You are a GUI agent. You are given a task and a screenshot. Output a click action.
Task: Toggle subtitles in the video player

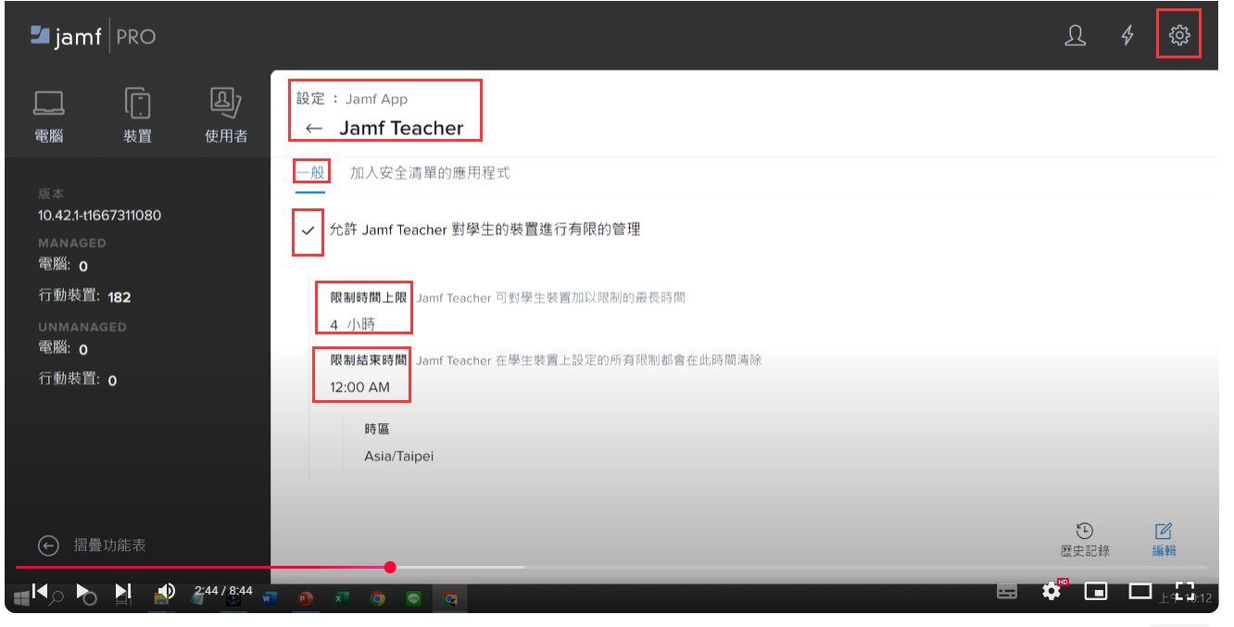point(1008,591)
